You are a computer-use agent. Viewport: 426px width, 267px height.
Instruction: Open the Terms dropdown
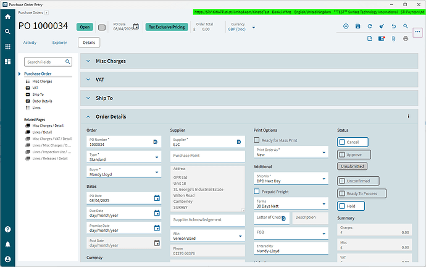click(324, 204)
